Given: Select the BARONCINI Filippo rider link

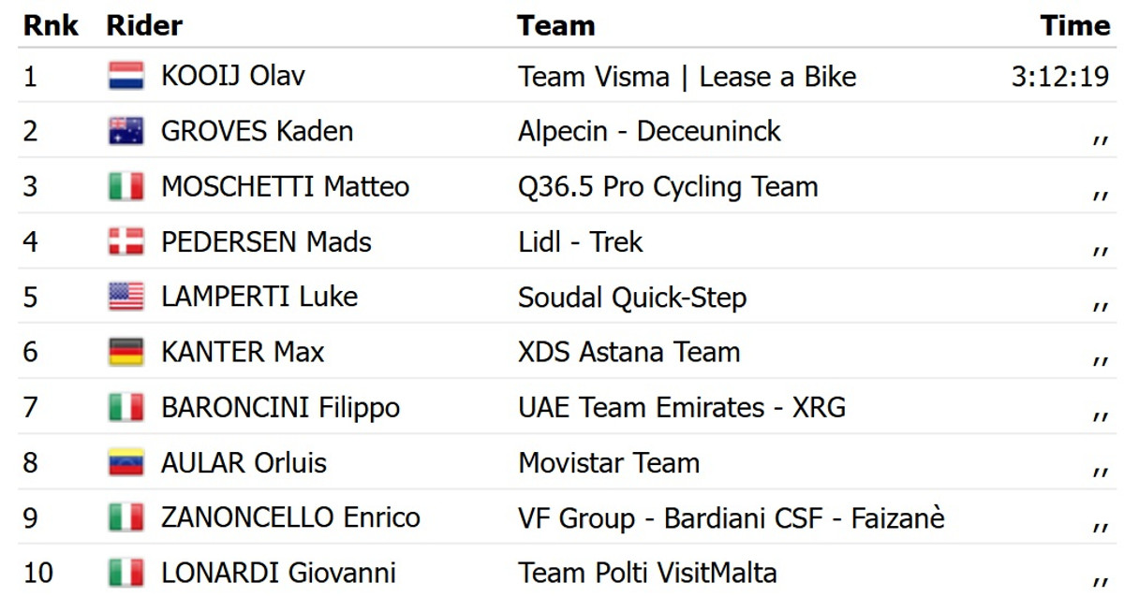Looking at the screenshot, I should 280,407.
